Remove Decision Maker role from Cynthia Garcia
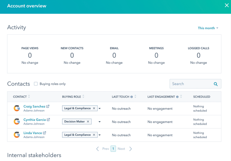The width and height of the screenshot is (231, 161). pos(88,122)
